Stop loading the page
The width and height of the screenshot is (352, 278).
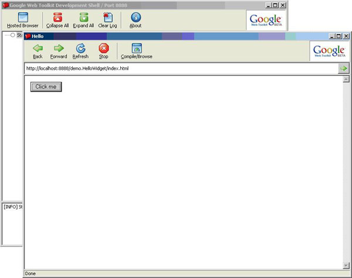(103, 51)
